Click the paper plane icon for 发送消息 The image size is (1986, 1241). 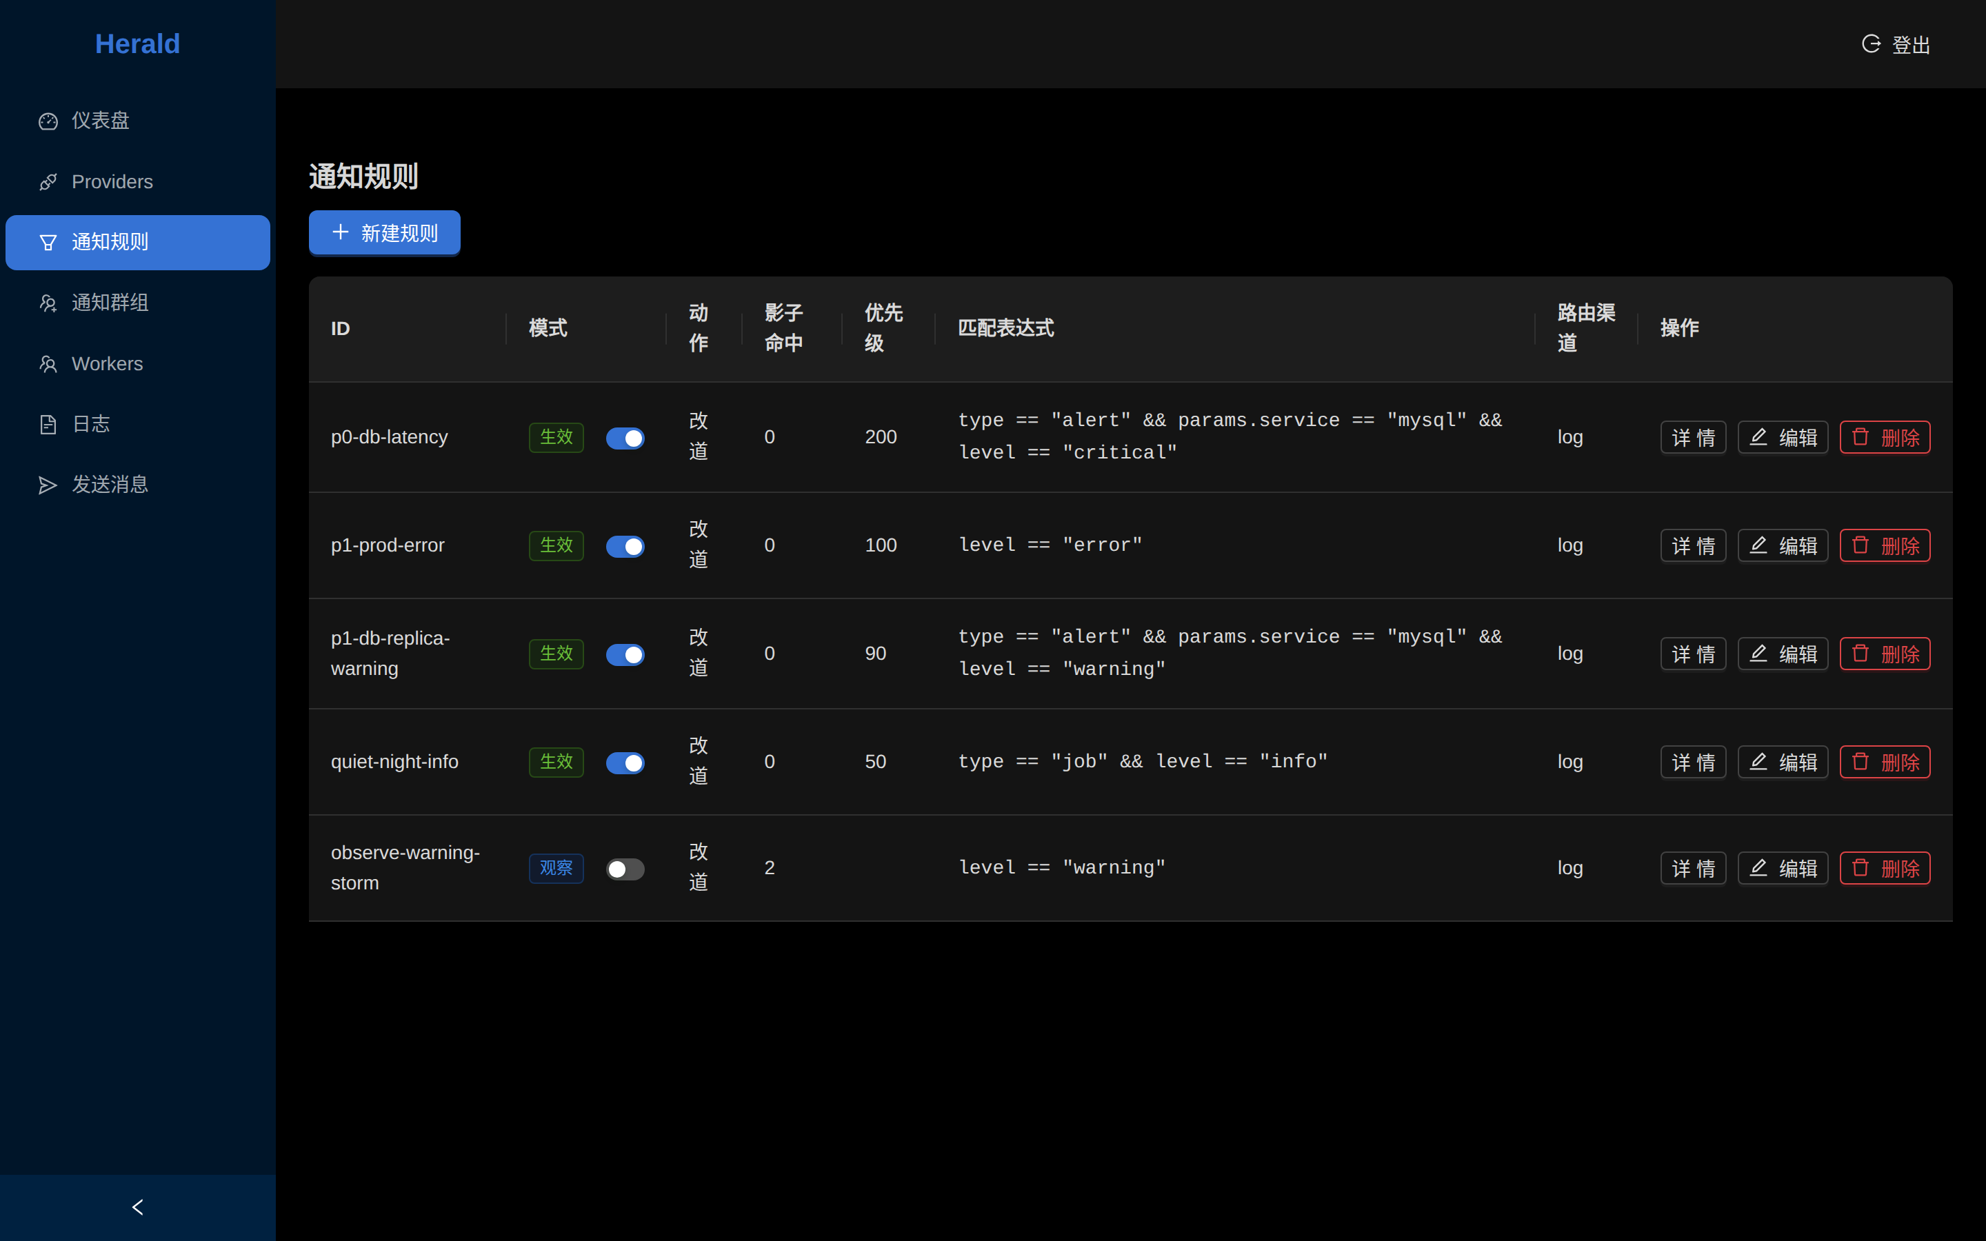pos(48,485)
